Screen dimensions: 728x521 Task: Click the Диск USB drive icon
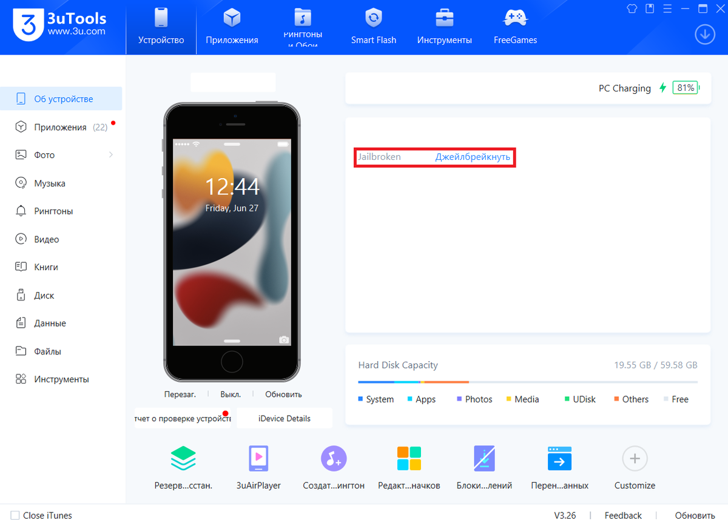pos(21,295)
